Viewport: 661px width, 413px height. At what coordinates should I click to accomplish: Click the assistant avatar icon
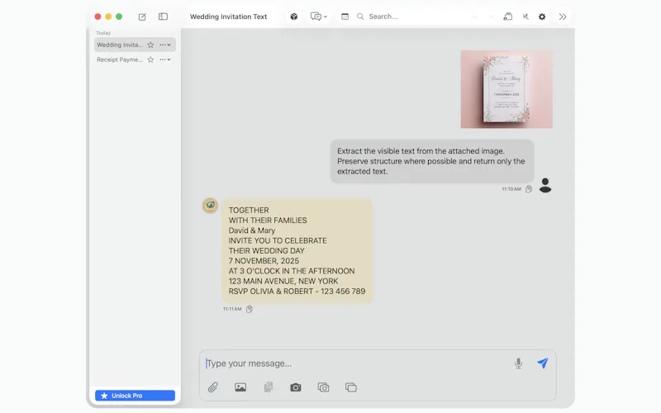pyautogui.click(x=211, y=205)
